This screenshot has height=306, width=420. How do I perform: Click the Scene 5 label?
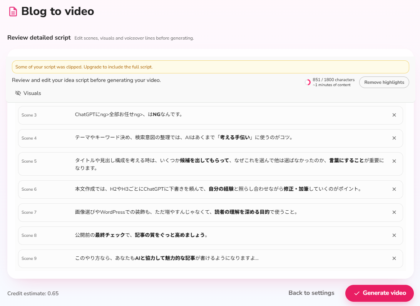[x=29, y=161]
